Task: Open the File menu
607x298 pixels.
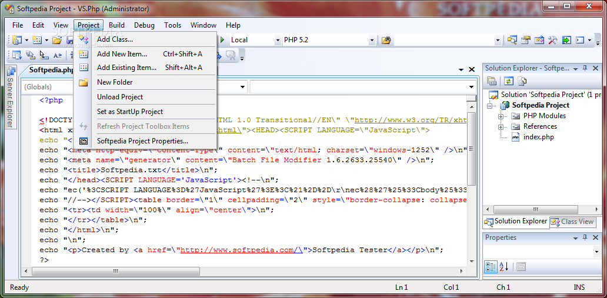Action: [x=18, y=25]
